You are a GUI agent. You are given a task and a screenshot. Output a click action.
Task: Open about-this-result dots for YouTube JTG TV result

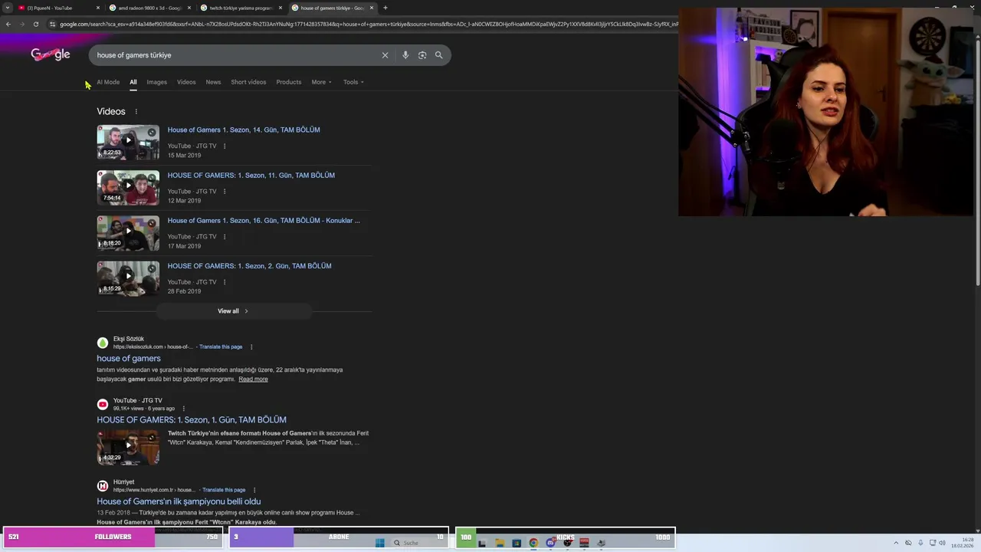[183, 408]
